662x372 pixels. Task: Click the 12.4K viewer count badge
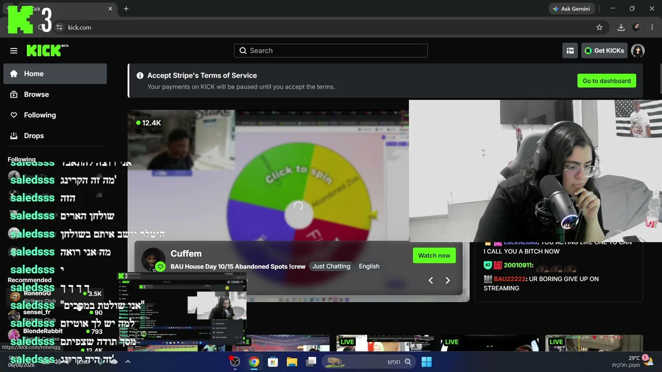coord(148,123)
